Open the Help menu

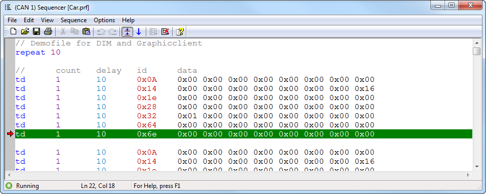[128, 20]
